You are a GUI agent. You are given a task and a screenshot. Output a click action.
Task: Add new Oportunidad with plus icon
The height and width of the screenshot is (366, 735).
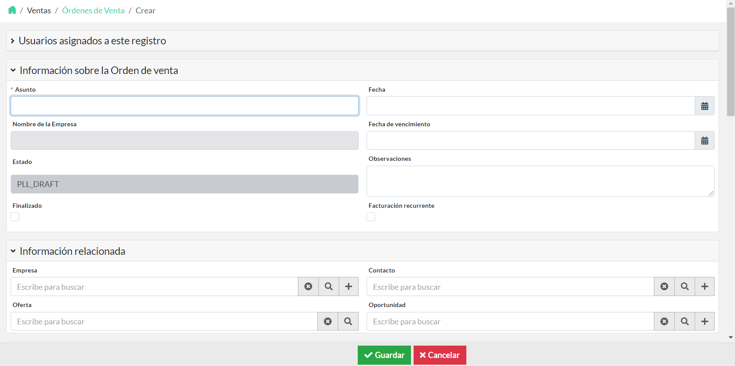[704, 321]
